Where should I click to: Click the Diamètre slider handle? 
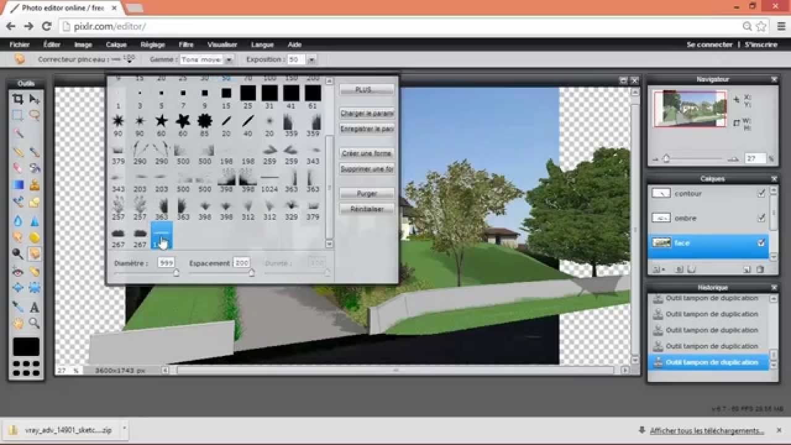[x=176, y=273]
